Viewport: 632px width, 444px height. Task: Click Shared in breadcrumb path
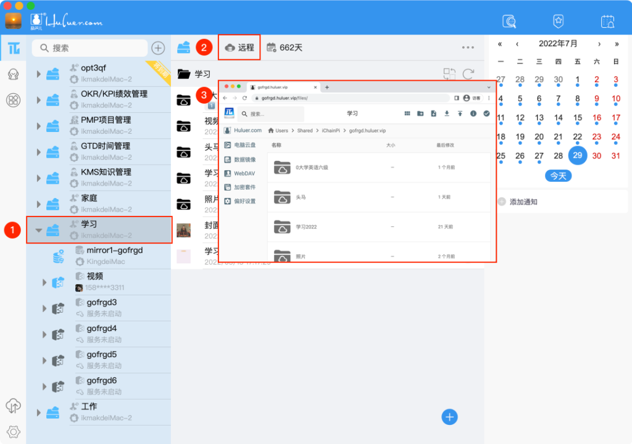(x=305, y=131)
